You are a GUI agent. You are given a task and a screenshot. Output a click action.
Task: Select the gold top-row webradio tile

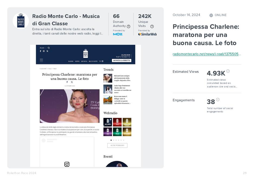127,122
